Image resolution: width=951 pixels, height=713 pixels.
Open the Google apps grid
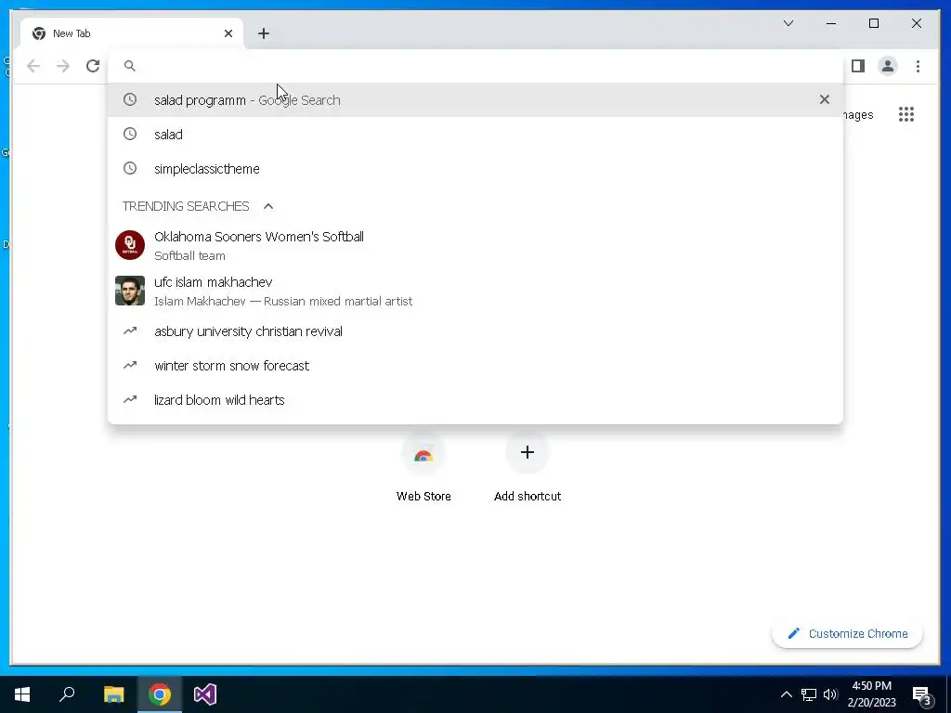[x=906, y=114]
